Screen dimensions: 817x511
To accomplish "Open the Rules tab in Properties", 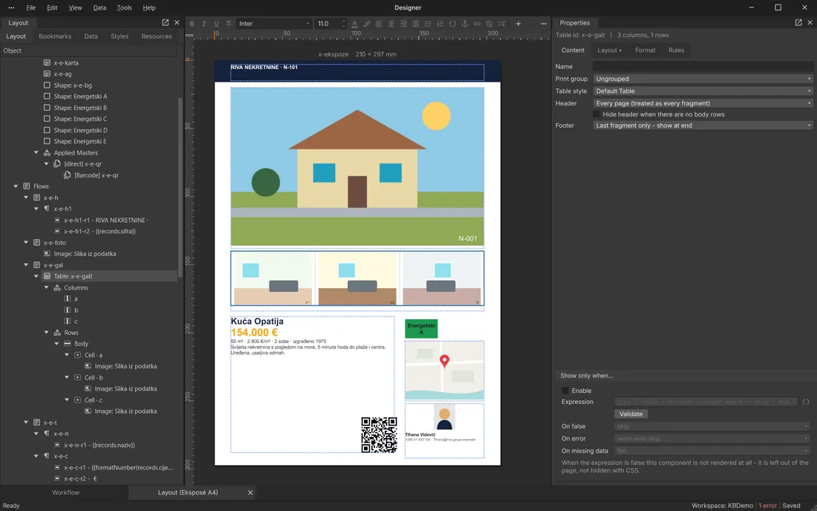I will pyautogui.click(x=677, y=50).
